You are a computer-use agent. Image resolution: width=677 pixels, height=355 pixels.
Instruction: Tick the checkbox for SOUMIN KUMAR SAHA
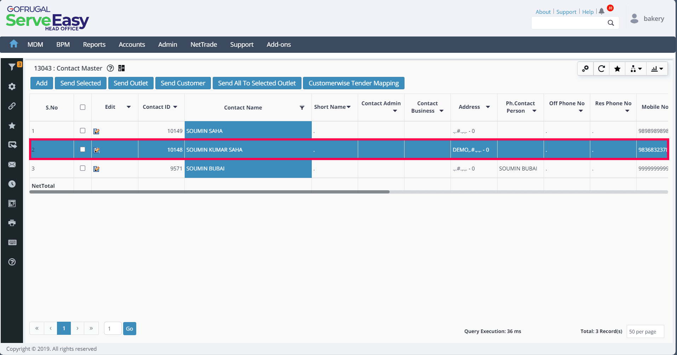(83, 149)
